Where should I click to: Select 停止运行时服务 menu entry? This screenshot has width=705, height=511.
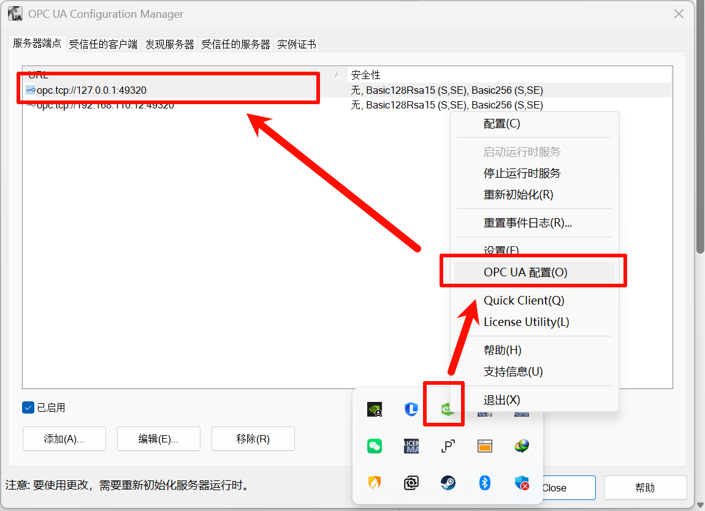tap(522, 173)
